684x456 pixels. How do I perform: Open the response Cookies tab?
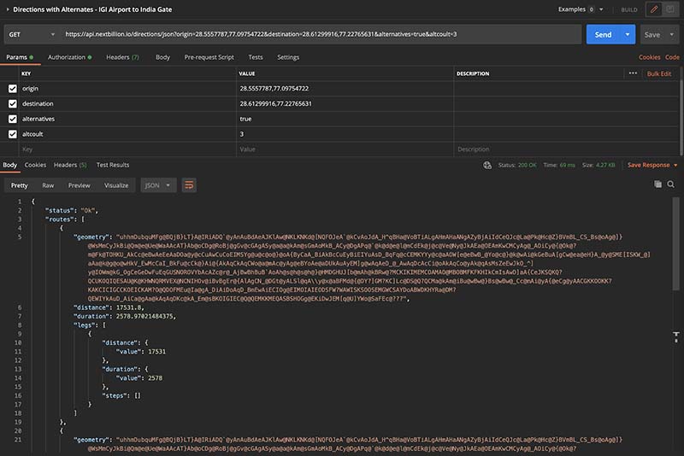coord(35,165)
